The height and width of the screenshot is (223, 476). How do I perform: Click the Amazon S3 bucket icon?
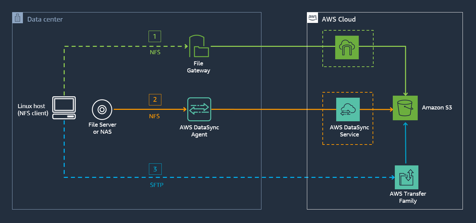pos(405,108)
